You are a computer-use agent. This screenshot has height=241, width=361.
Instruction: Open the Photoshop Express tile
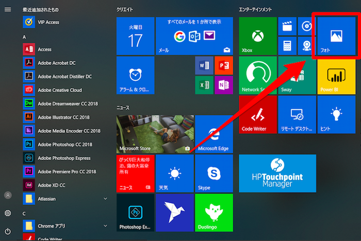tap(135, 213)
